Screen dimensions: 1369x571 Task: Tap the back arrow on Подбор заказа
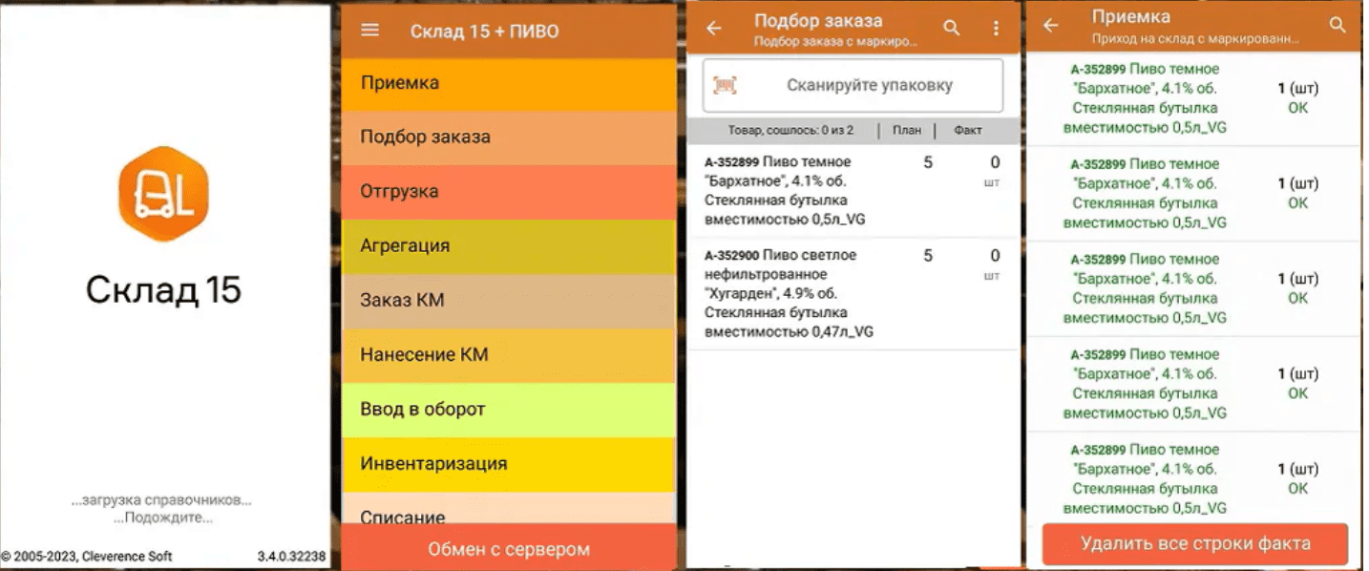coord(712,27)
